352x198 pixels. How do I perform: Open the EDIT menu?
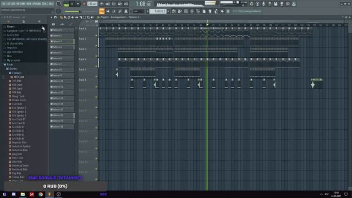tap(9, 4)
